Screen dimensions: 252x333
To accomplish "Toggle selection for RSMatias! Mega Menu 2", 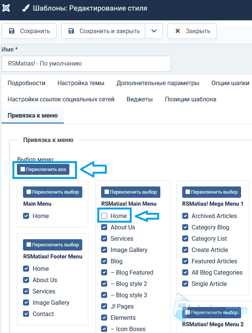I will click(212, 313).
